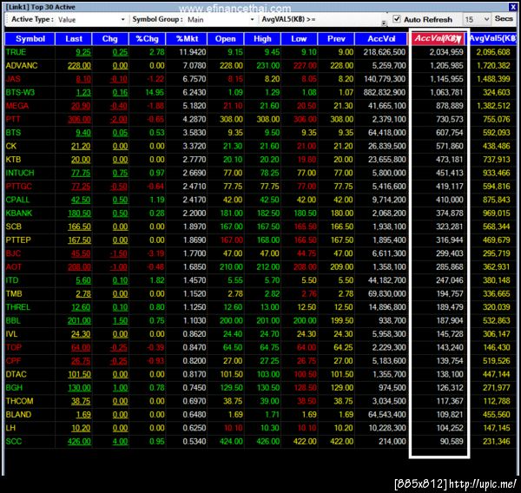The width and height of the screenshot is (521, 493).
Task: Click TRUE %Mkt value 11.9420
Action: [193, 52]
